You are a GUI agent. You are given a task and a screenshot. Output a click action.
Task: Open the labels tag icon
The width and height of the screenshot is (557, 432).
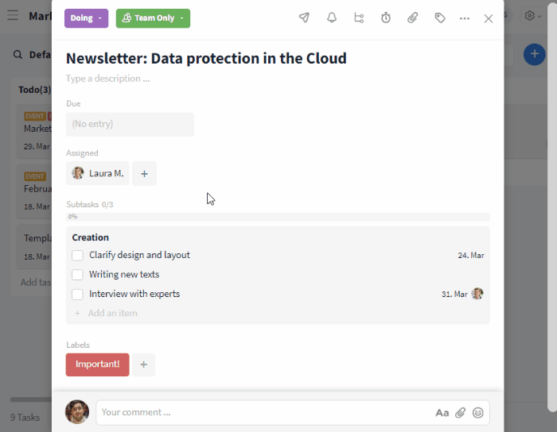click(439, 17)
